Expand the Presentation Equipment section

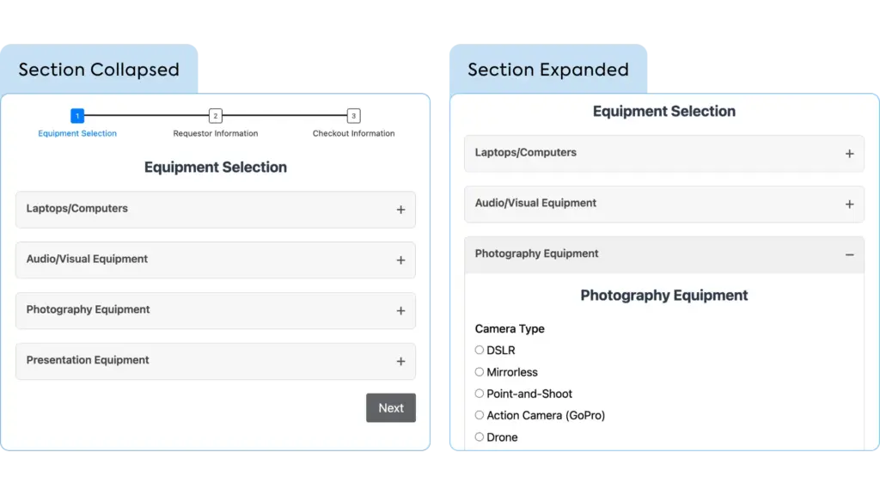[x=215, y=361]
